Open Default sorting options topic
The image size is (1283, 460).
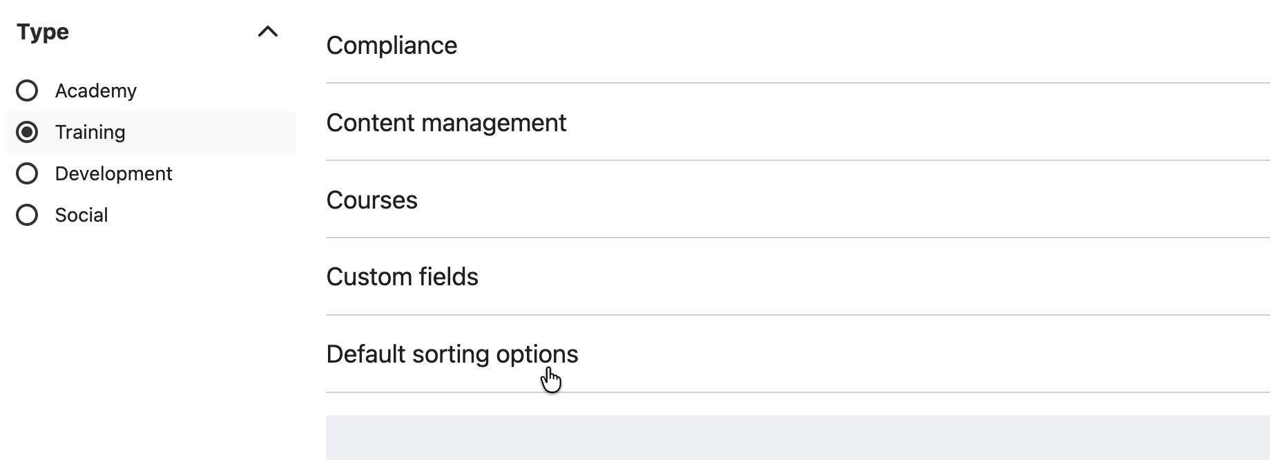pos(452,354)
